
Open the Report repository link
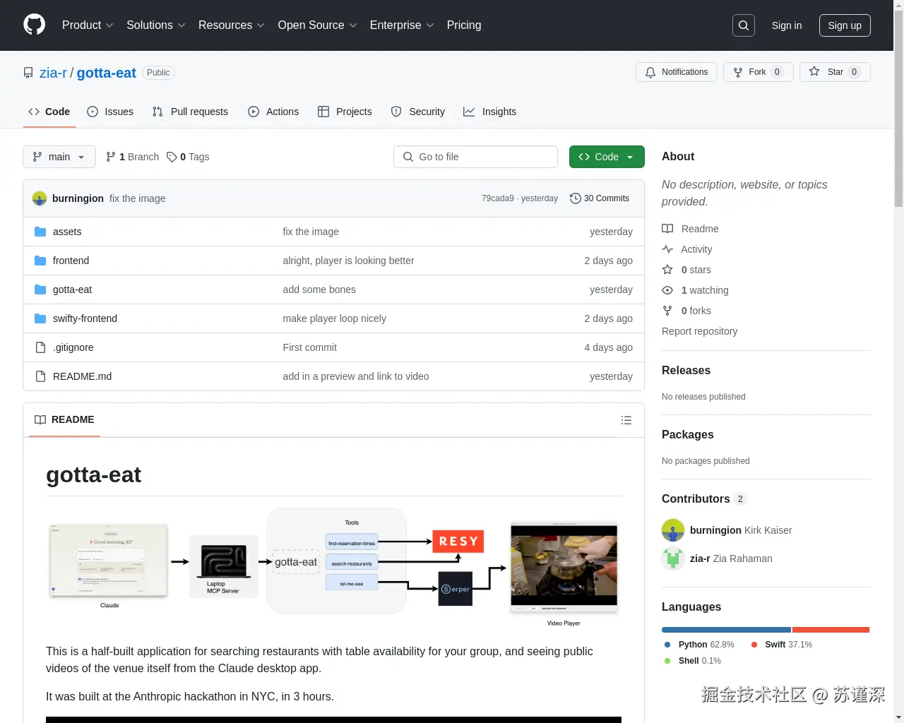click(x=699, y=331)
